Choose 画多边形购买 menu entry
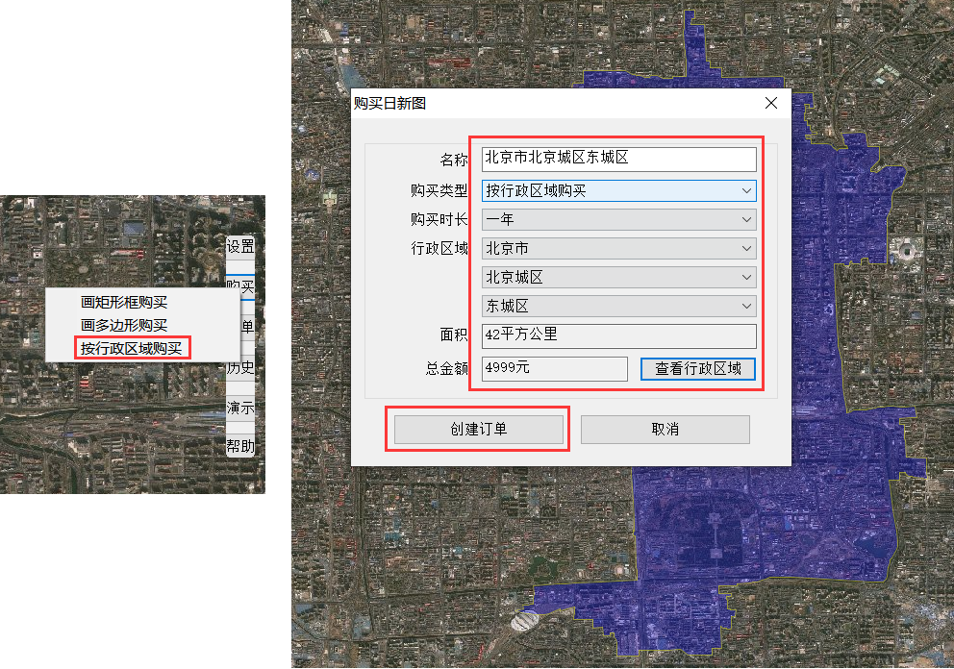 pyautogui.click(x=124, y=326)
